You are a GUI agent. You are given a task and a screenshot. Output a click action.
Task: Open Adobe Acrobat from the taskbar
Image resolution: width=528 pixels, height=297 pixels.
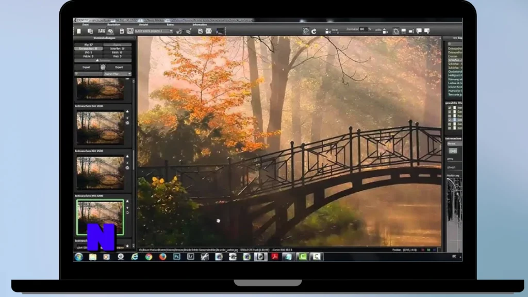[275, 257]
